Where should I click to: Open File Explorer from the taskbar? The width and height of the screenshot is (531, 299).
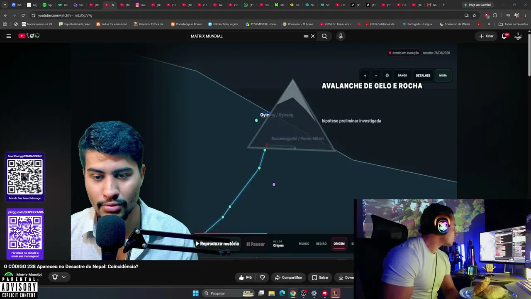pos(272,293)
